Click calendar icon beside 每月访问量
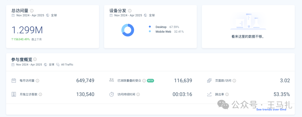This screenshot has width=302, height=117. [x=14, y=81]
